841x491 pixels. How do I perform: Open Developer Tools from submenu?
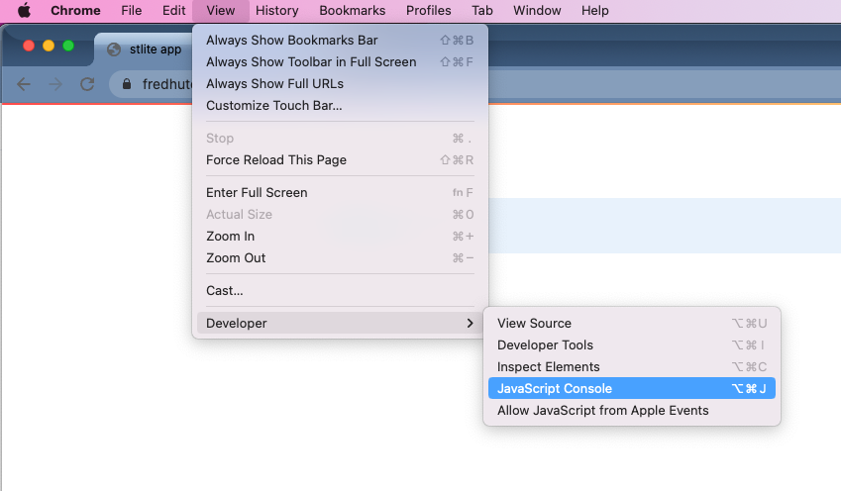(545, 345)
